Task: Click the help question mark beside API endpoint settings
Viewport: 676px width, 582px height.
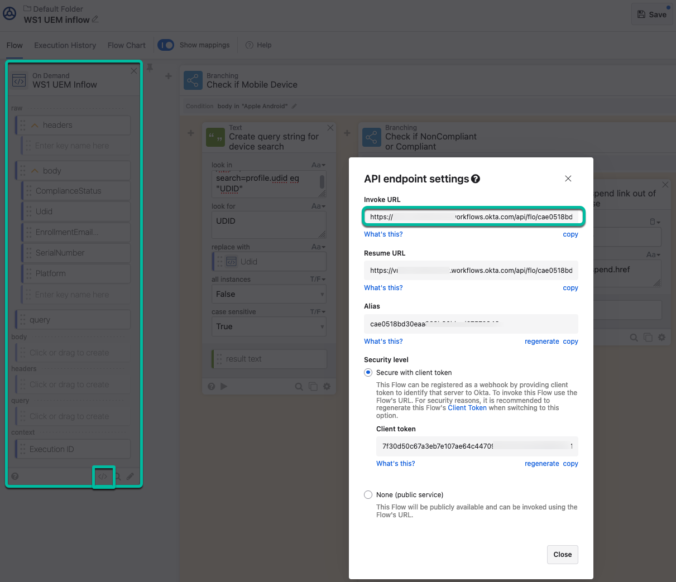Action: pos(476,179)
